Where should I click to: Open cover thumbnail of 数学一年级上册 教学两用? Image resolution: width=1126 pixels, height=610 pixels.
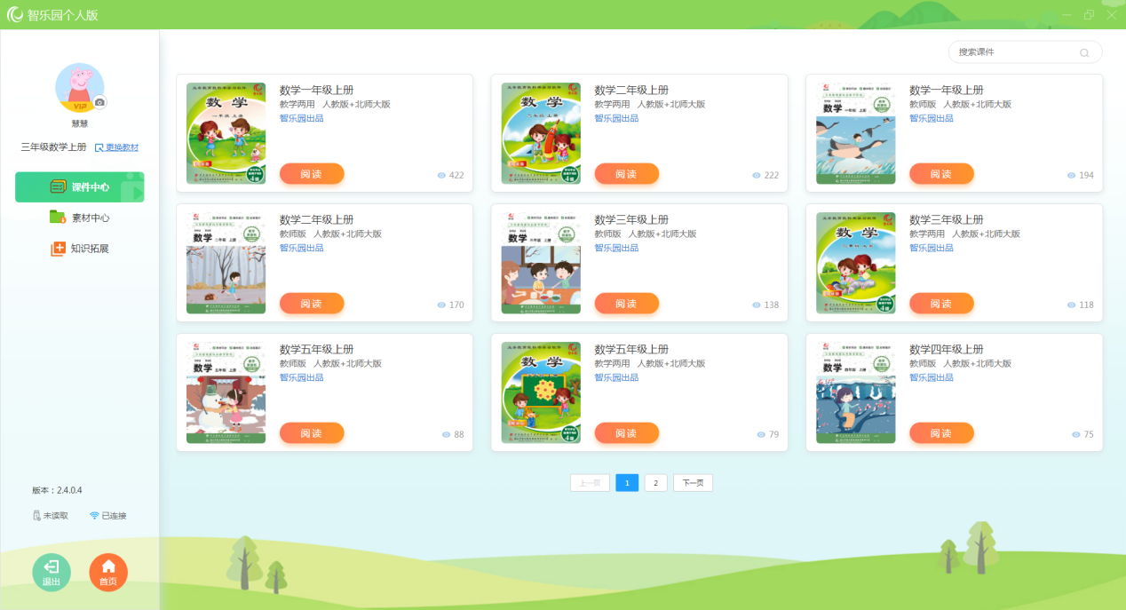click(x=226, y=133)
